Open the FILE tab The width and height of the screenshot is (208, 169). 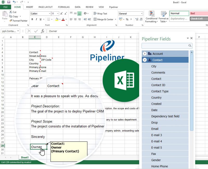(5, 7)
